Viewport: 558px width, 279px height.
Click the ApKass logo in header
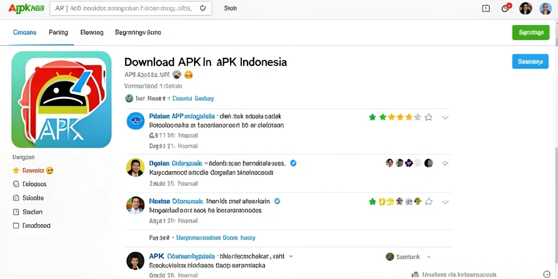pos(26,8)
